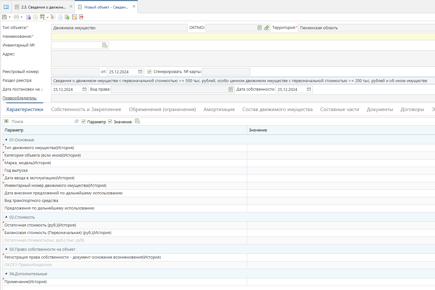Click the home workspace icon before the tabs
435x290 pixels.
click(6, 7)
